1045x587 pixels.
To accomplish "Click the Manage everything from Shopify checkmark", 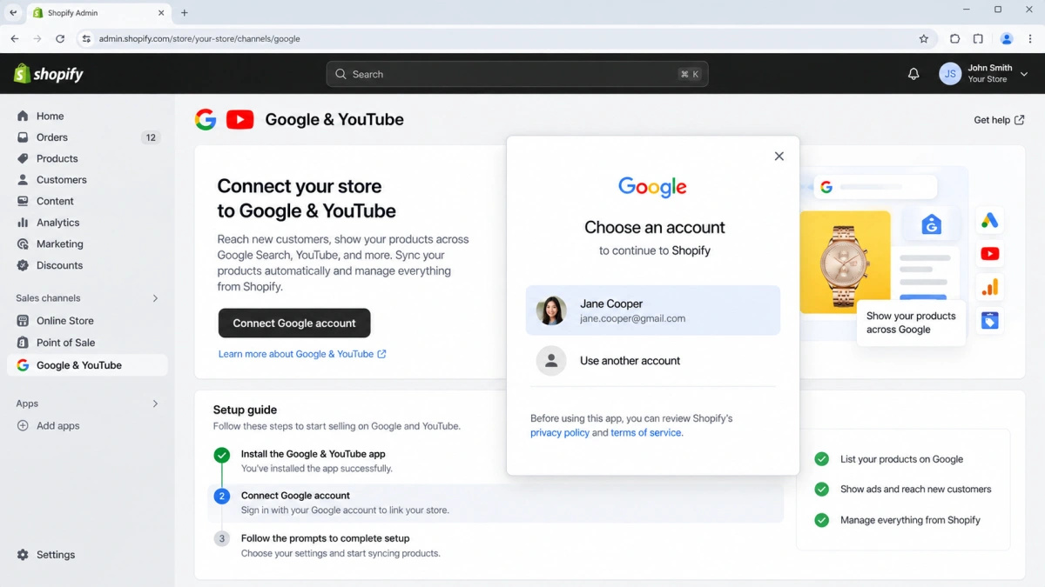I will [x=821, y=520].
